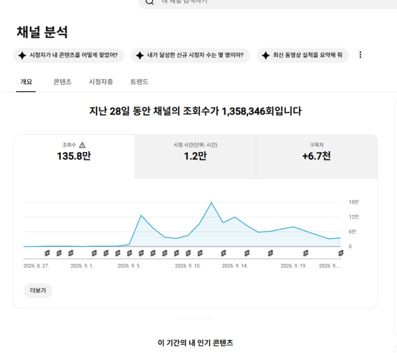Click Shorts marker just after 2026. 9. 1. tick

(94, 253)
